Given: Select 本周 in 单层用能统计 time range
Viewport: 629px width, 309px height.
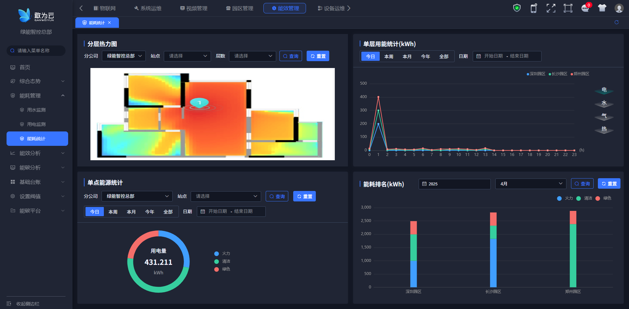Looking at the screenshot, I should (x=389, y=56).
